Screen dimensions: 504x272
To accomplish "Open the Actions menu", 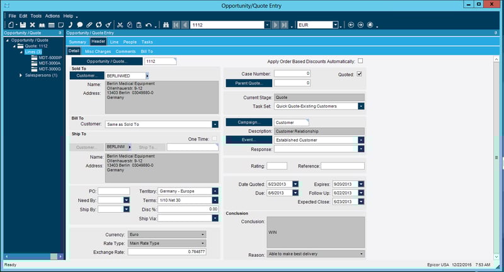I will click(x=52, y=16).
